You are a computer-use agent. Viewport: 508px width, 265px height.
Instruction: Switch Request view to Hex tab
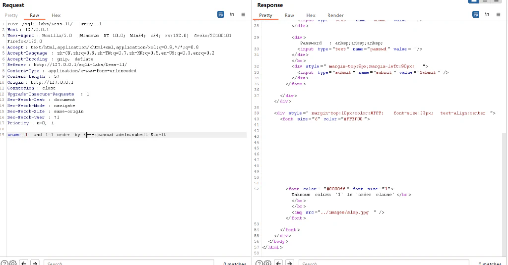pos(56,15)
